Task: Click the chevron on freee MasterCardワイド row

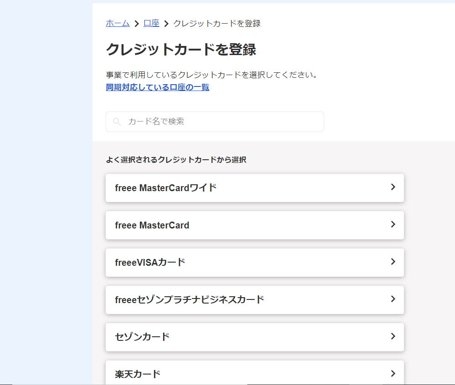Action: [393, 187]
